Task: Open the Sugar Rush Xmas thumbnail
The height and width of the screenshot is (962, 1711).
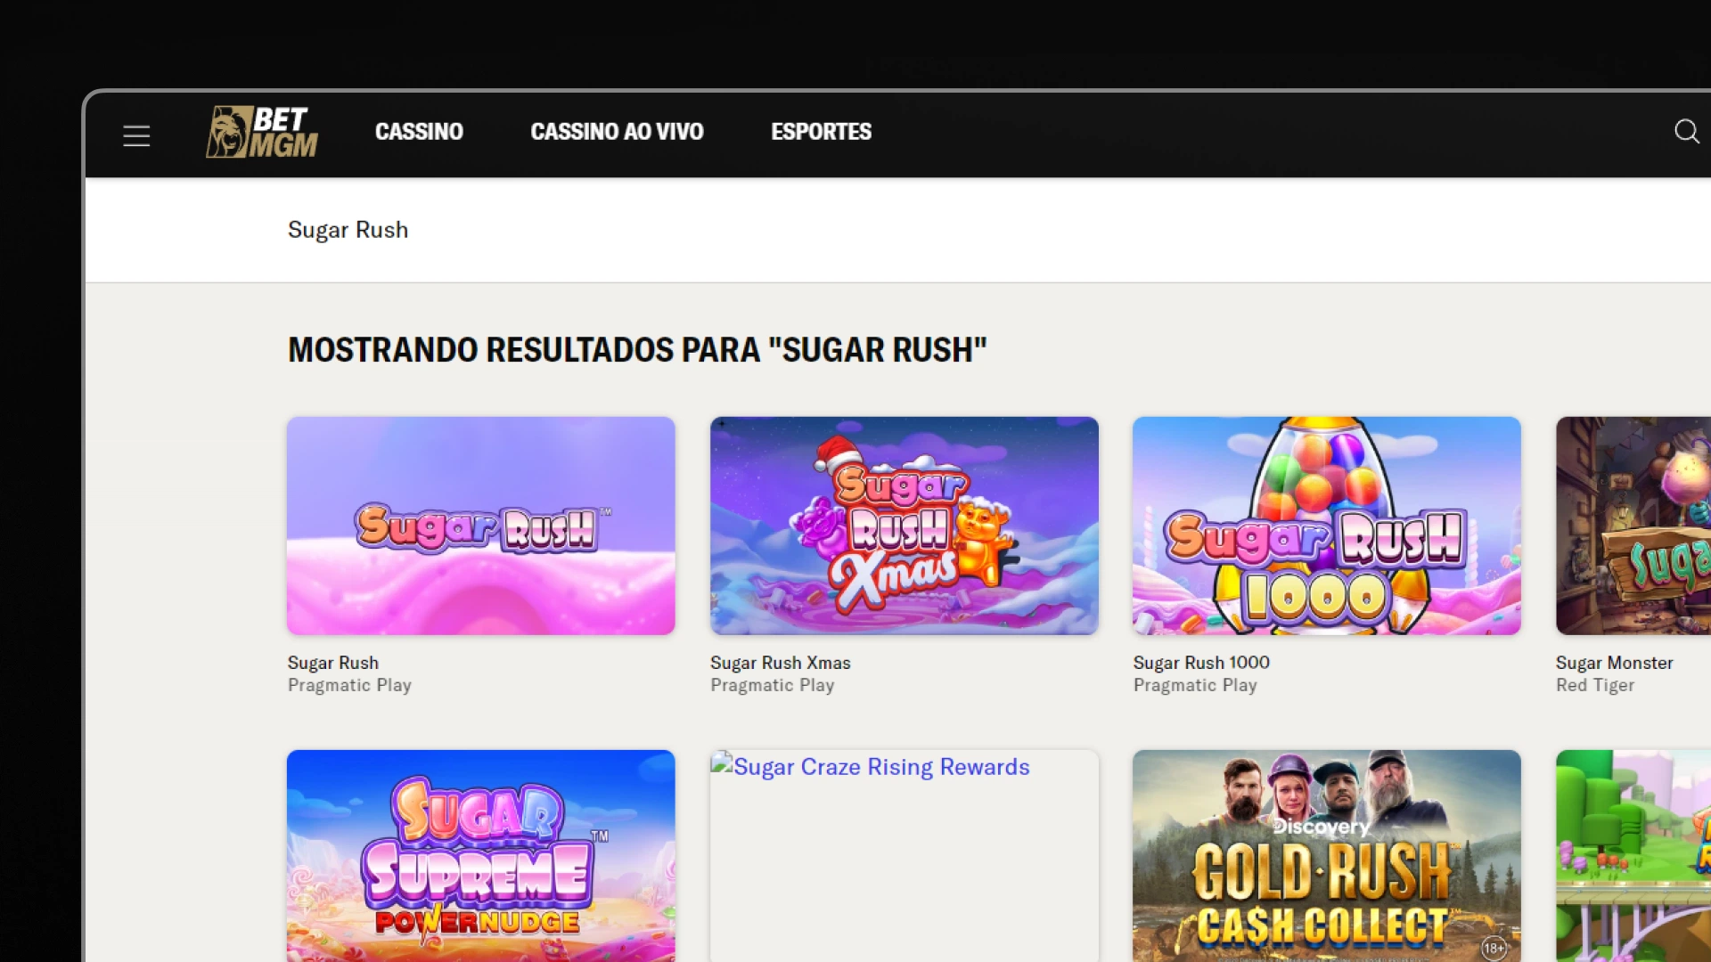Action: pos(904,526)
